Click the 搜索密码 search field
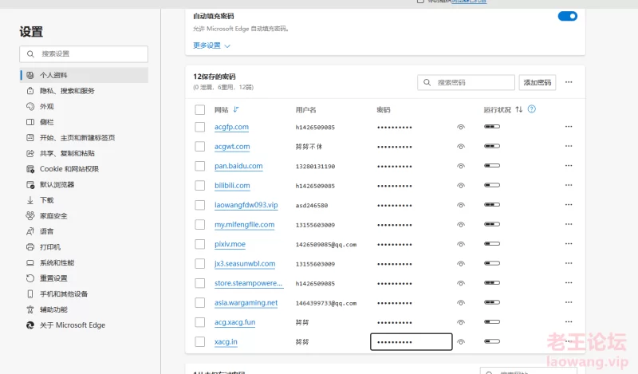Viewport: 638px width, 374px height. click(x=466, y=82)
